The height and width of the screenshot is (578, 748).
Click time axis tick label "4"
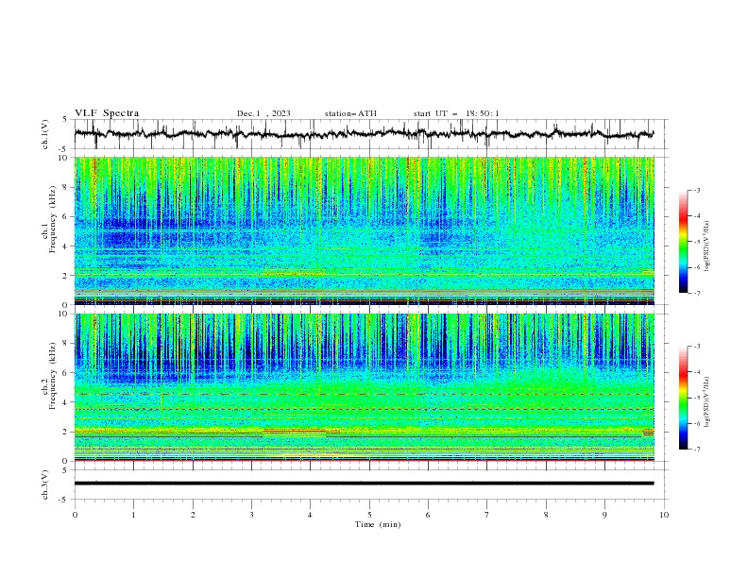[x=310, y=515]
